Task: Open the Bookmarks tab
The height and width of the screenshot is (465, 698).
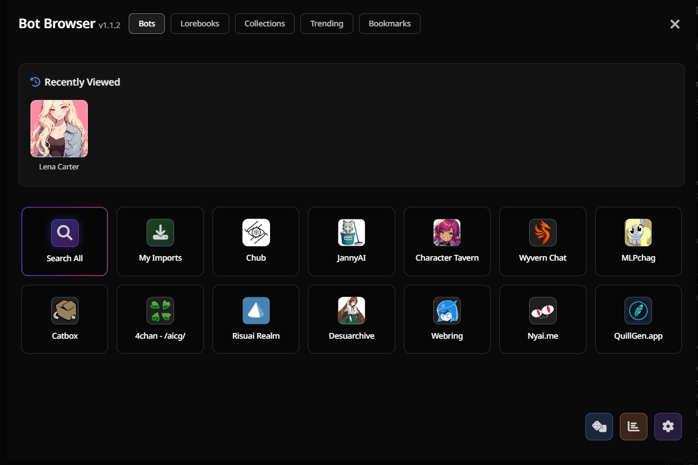Action: [x=390, y=24]
